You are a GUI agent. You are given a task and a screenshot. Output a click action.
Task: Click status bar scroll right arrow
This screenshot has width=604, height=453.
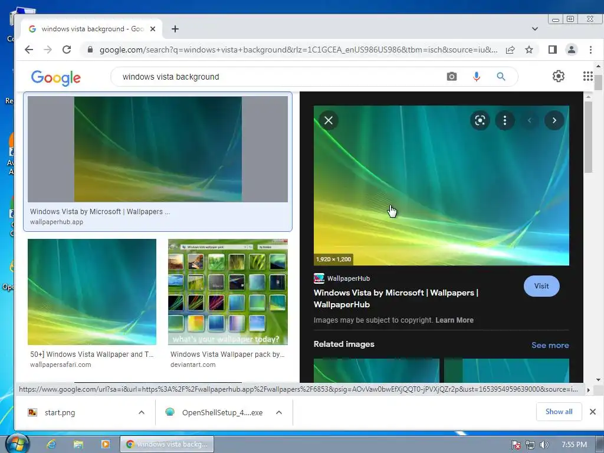588,390
